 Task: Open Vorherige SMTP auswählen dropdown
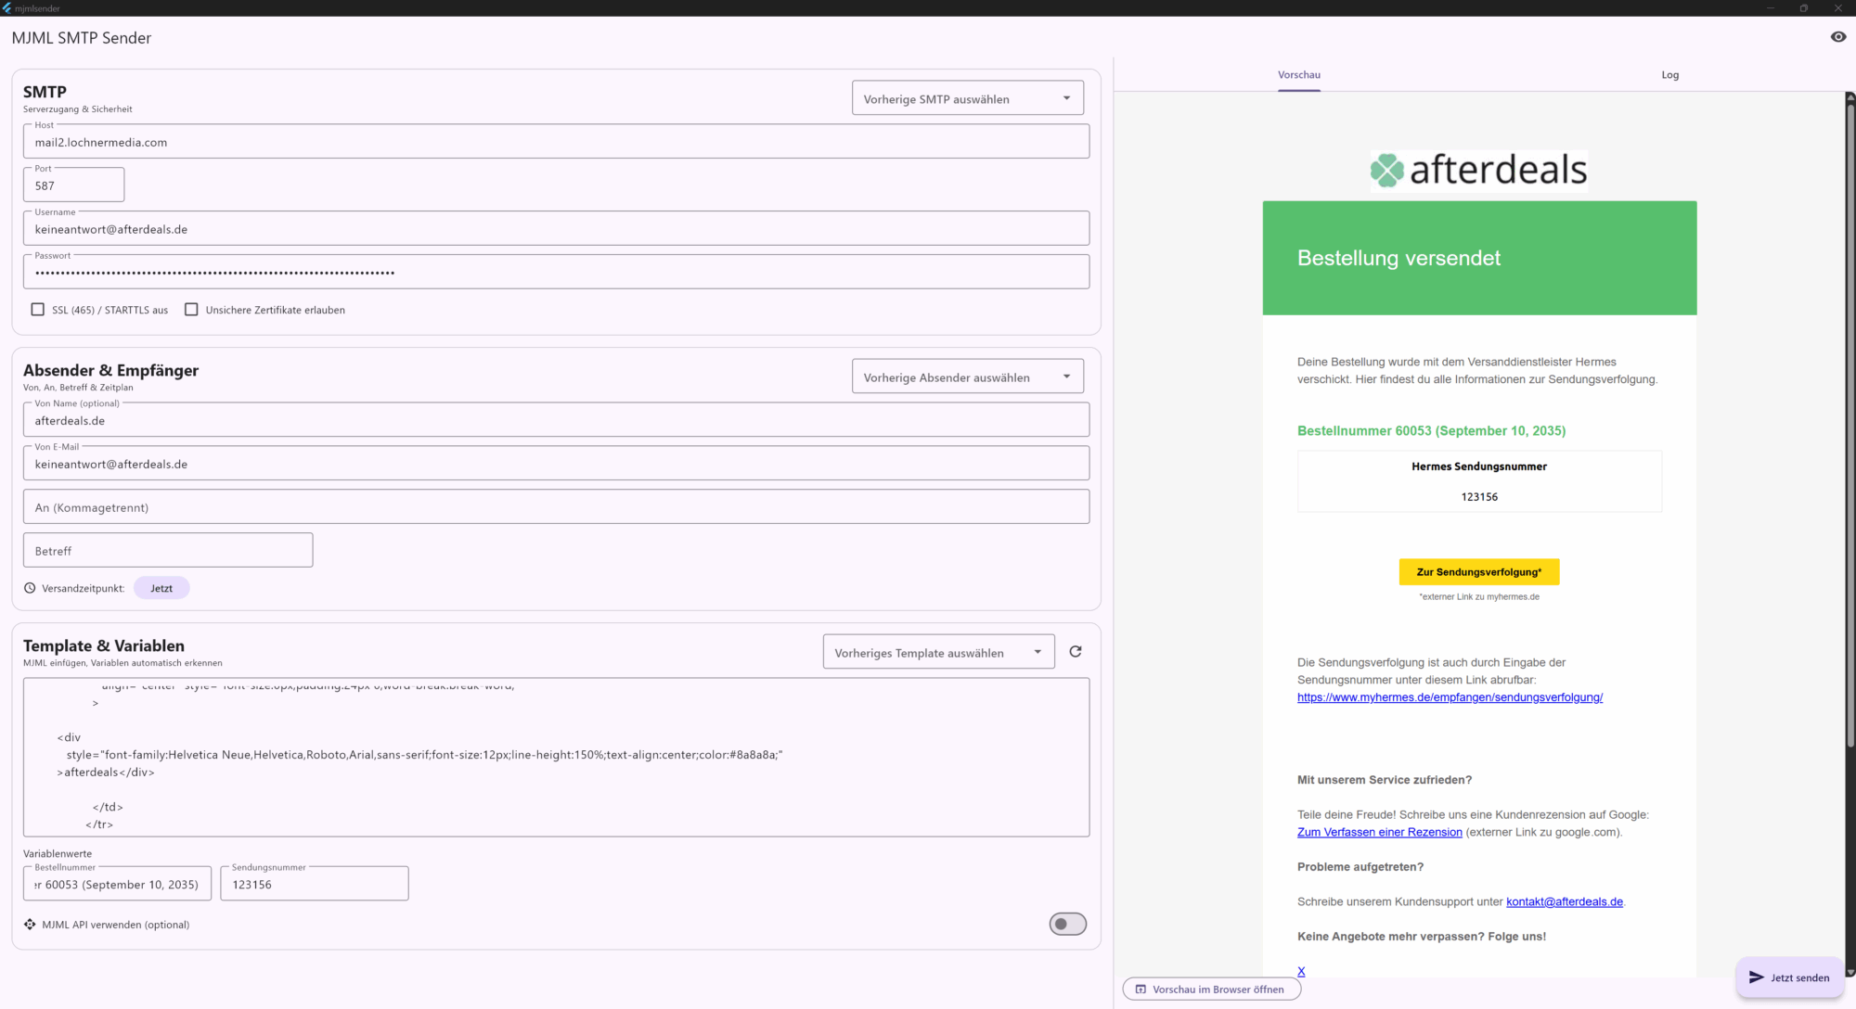coord(967,98)
